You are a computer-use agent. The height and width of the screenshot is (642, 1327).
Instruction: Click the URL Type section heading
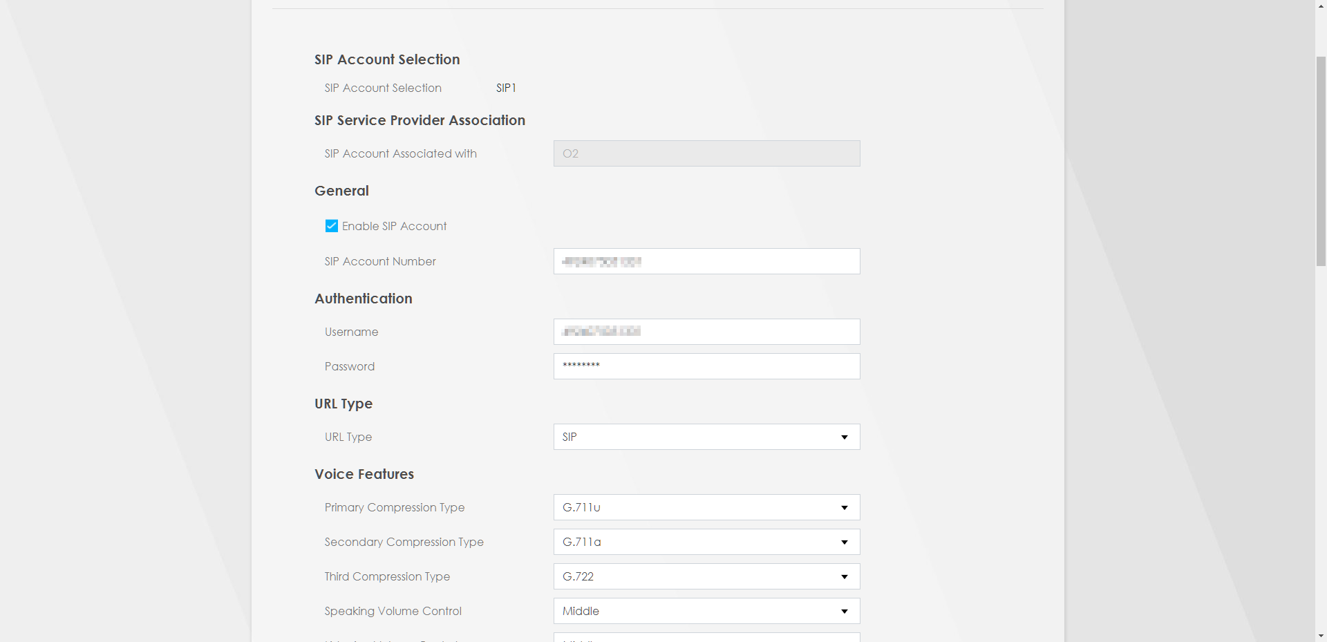343,404
